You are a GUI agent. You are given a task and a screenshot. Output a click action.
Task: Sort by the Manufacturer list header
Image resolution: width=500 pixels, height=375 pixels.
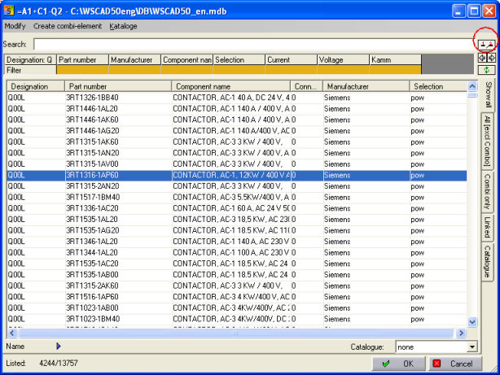tap(366, 86)
